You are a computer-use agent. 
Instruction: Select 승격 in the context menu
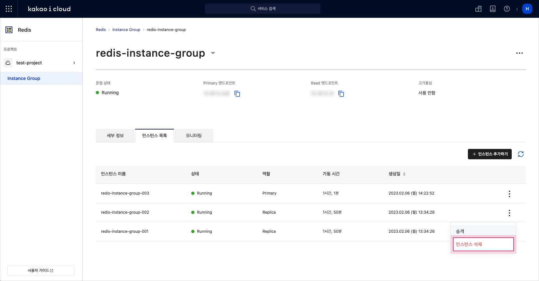click(x=483, y=231)
